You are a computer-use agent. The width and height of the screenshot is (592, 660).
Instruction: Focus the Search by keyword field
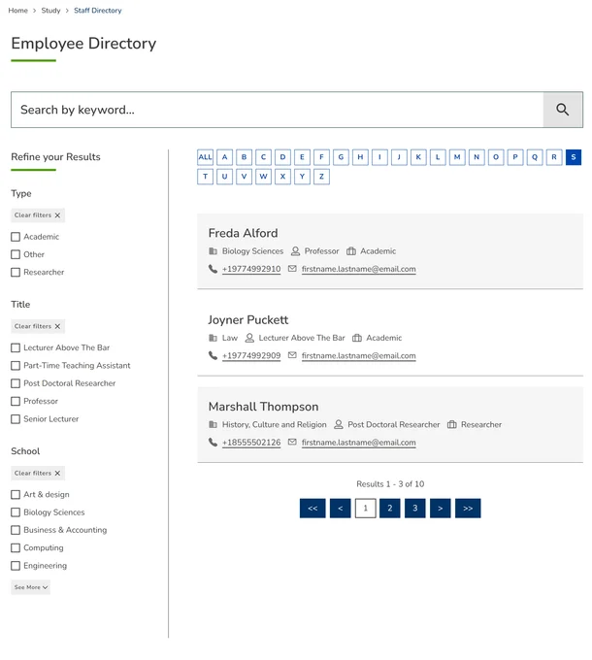[x=278, y=110]
